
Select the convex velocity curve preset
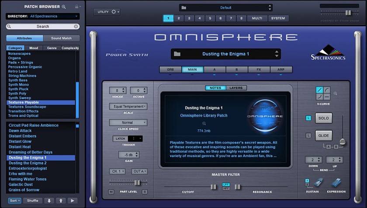tap(327, 90)
